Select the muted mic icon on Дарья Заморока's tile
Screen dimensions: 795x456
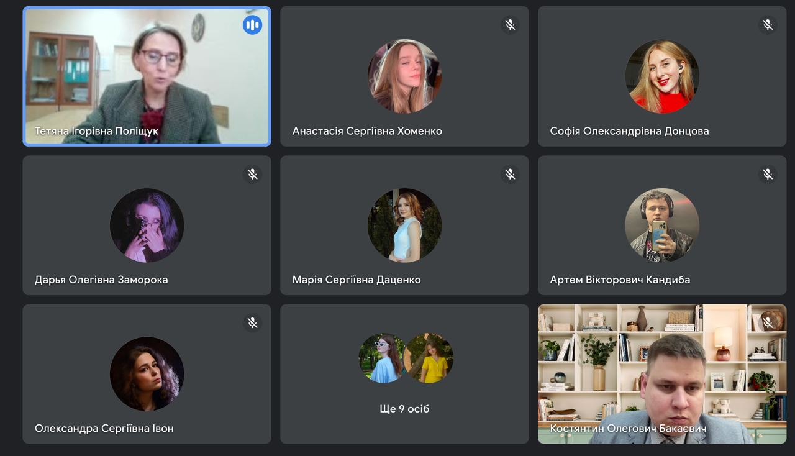252,174
